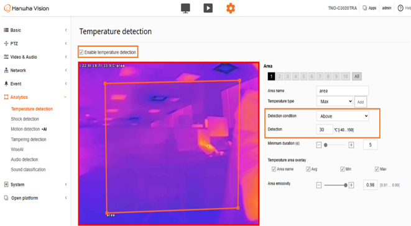Screen dimensions: 411x226
Task: Uncheck the Avg overlay checkbox
Action: coord(308,169)
